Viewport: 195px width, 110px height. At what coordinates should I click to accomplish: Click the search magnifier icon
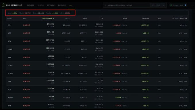coord(105,5)
